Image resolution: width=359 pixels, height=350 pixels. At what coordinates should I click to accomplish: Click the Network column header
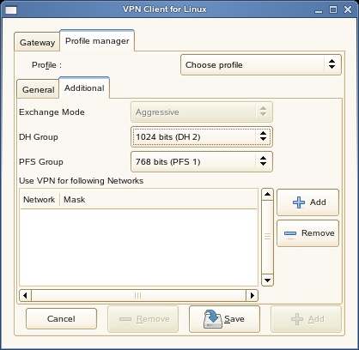tap(40, 199)
